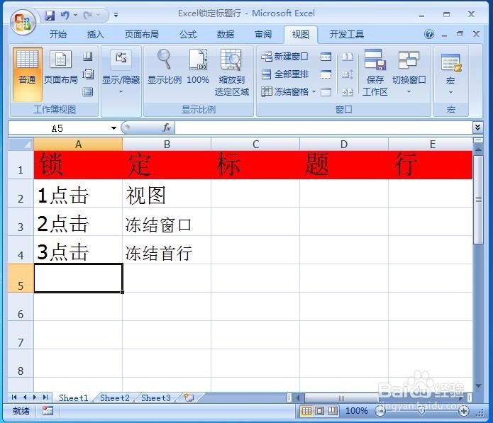This screenshot has height=423, width=493.
Task: Click 全部重排 arrange all
Action: coord(285,74)
